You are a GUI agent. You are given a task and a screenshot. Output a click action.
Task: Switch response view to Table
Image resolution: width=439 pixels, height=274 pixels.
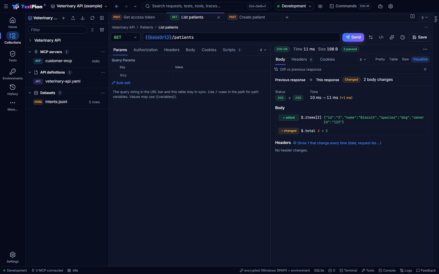pyautogui.click(x=393, y=59)
